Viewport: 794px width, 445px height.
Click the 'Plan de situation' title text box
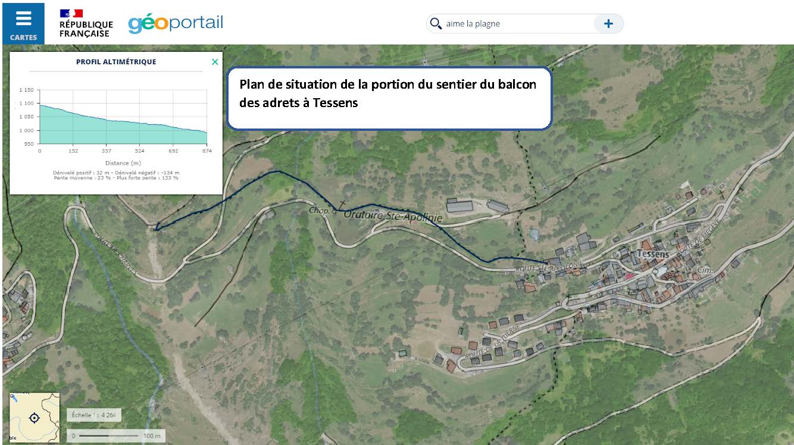coord(389,99)
